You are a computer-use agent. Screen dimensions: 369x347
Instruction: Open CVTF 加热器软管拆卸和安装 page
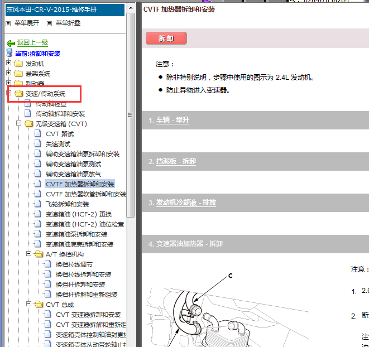(x=85, y=194)
